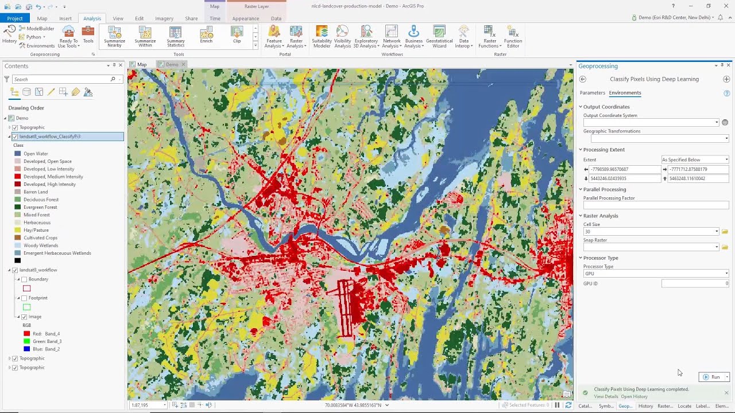735x413 pixels.
Task: Collapse the Processing Extent section
Action: click(581, 150)
